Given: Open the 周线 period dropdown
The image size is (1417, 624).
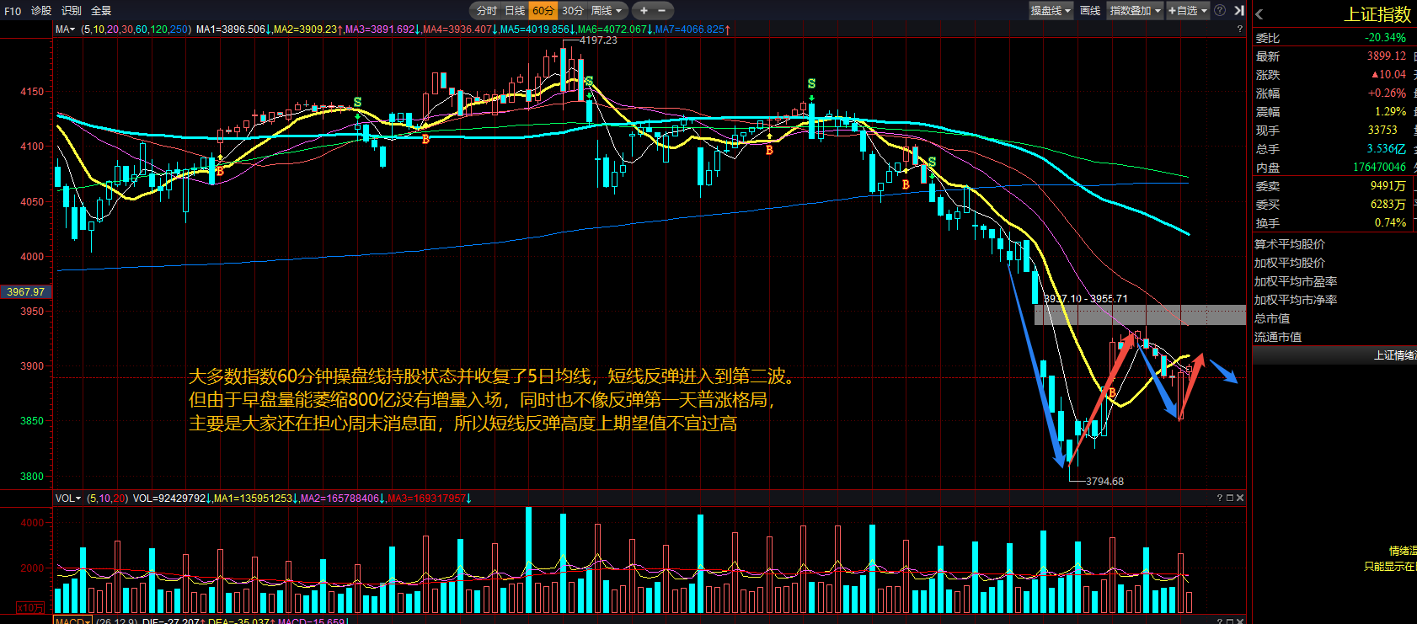Looking at the screenshot, I should click(x=606, y=11).
